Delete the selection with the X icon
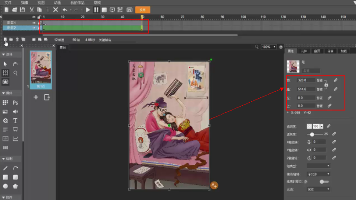Viewport: 356px width, 200px height. (x=56, y=10)
